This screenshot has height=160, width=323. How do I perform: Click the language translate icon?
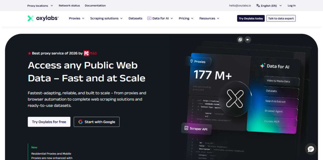[x=258, y=6]
